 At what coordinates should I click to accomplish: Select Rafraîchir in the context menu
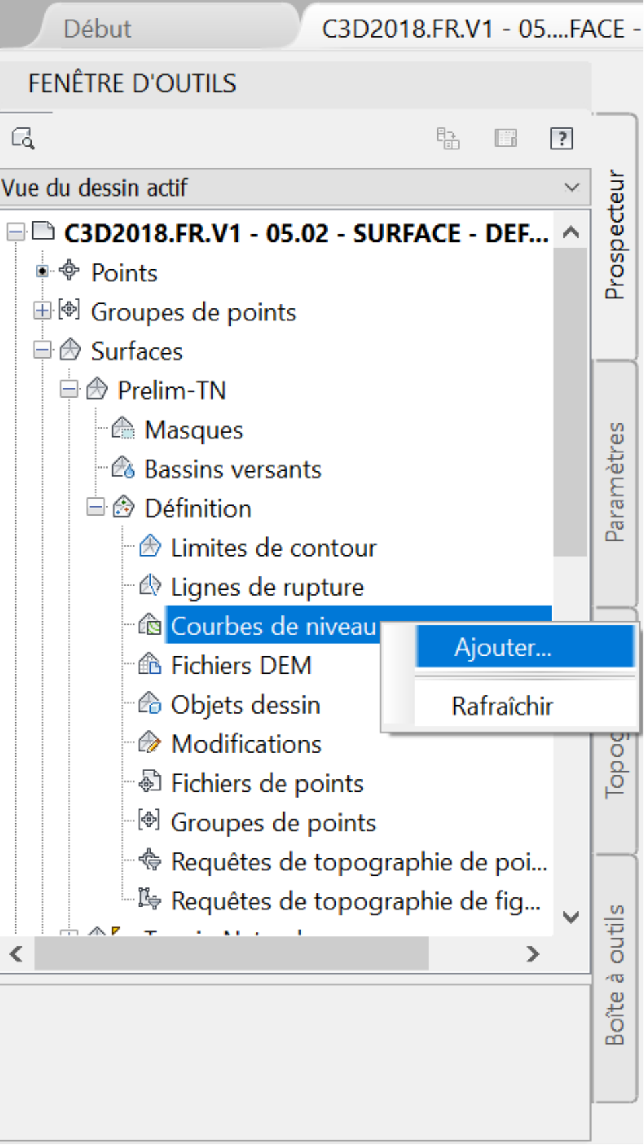[503, 706]
